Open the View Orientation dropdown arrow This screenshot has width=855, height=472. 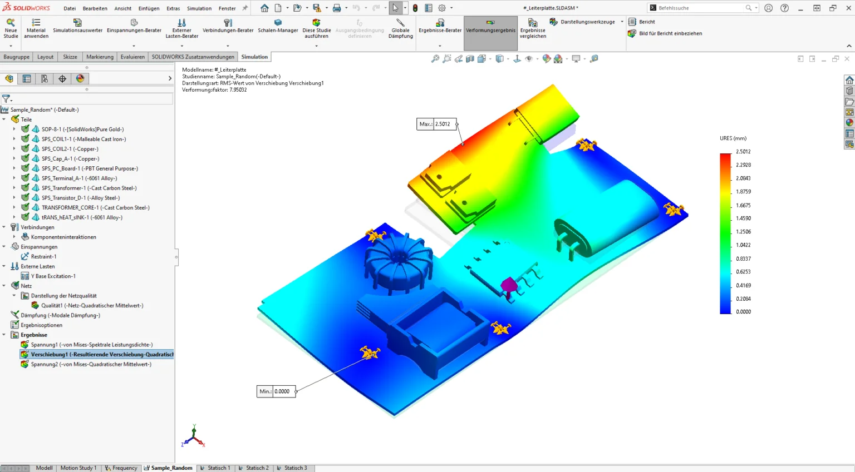(x=508, y=58)
